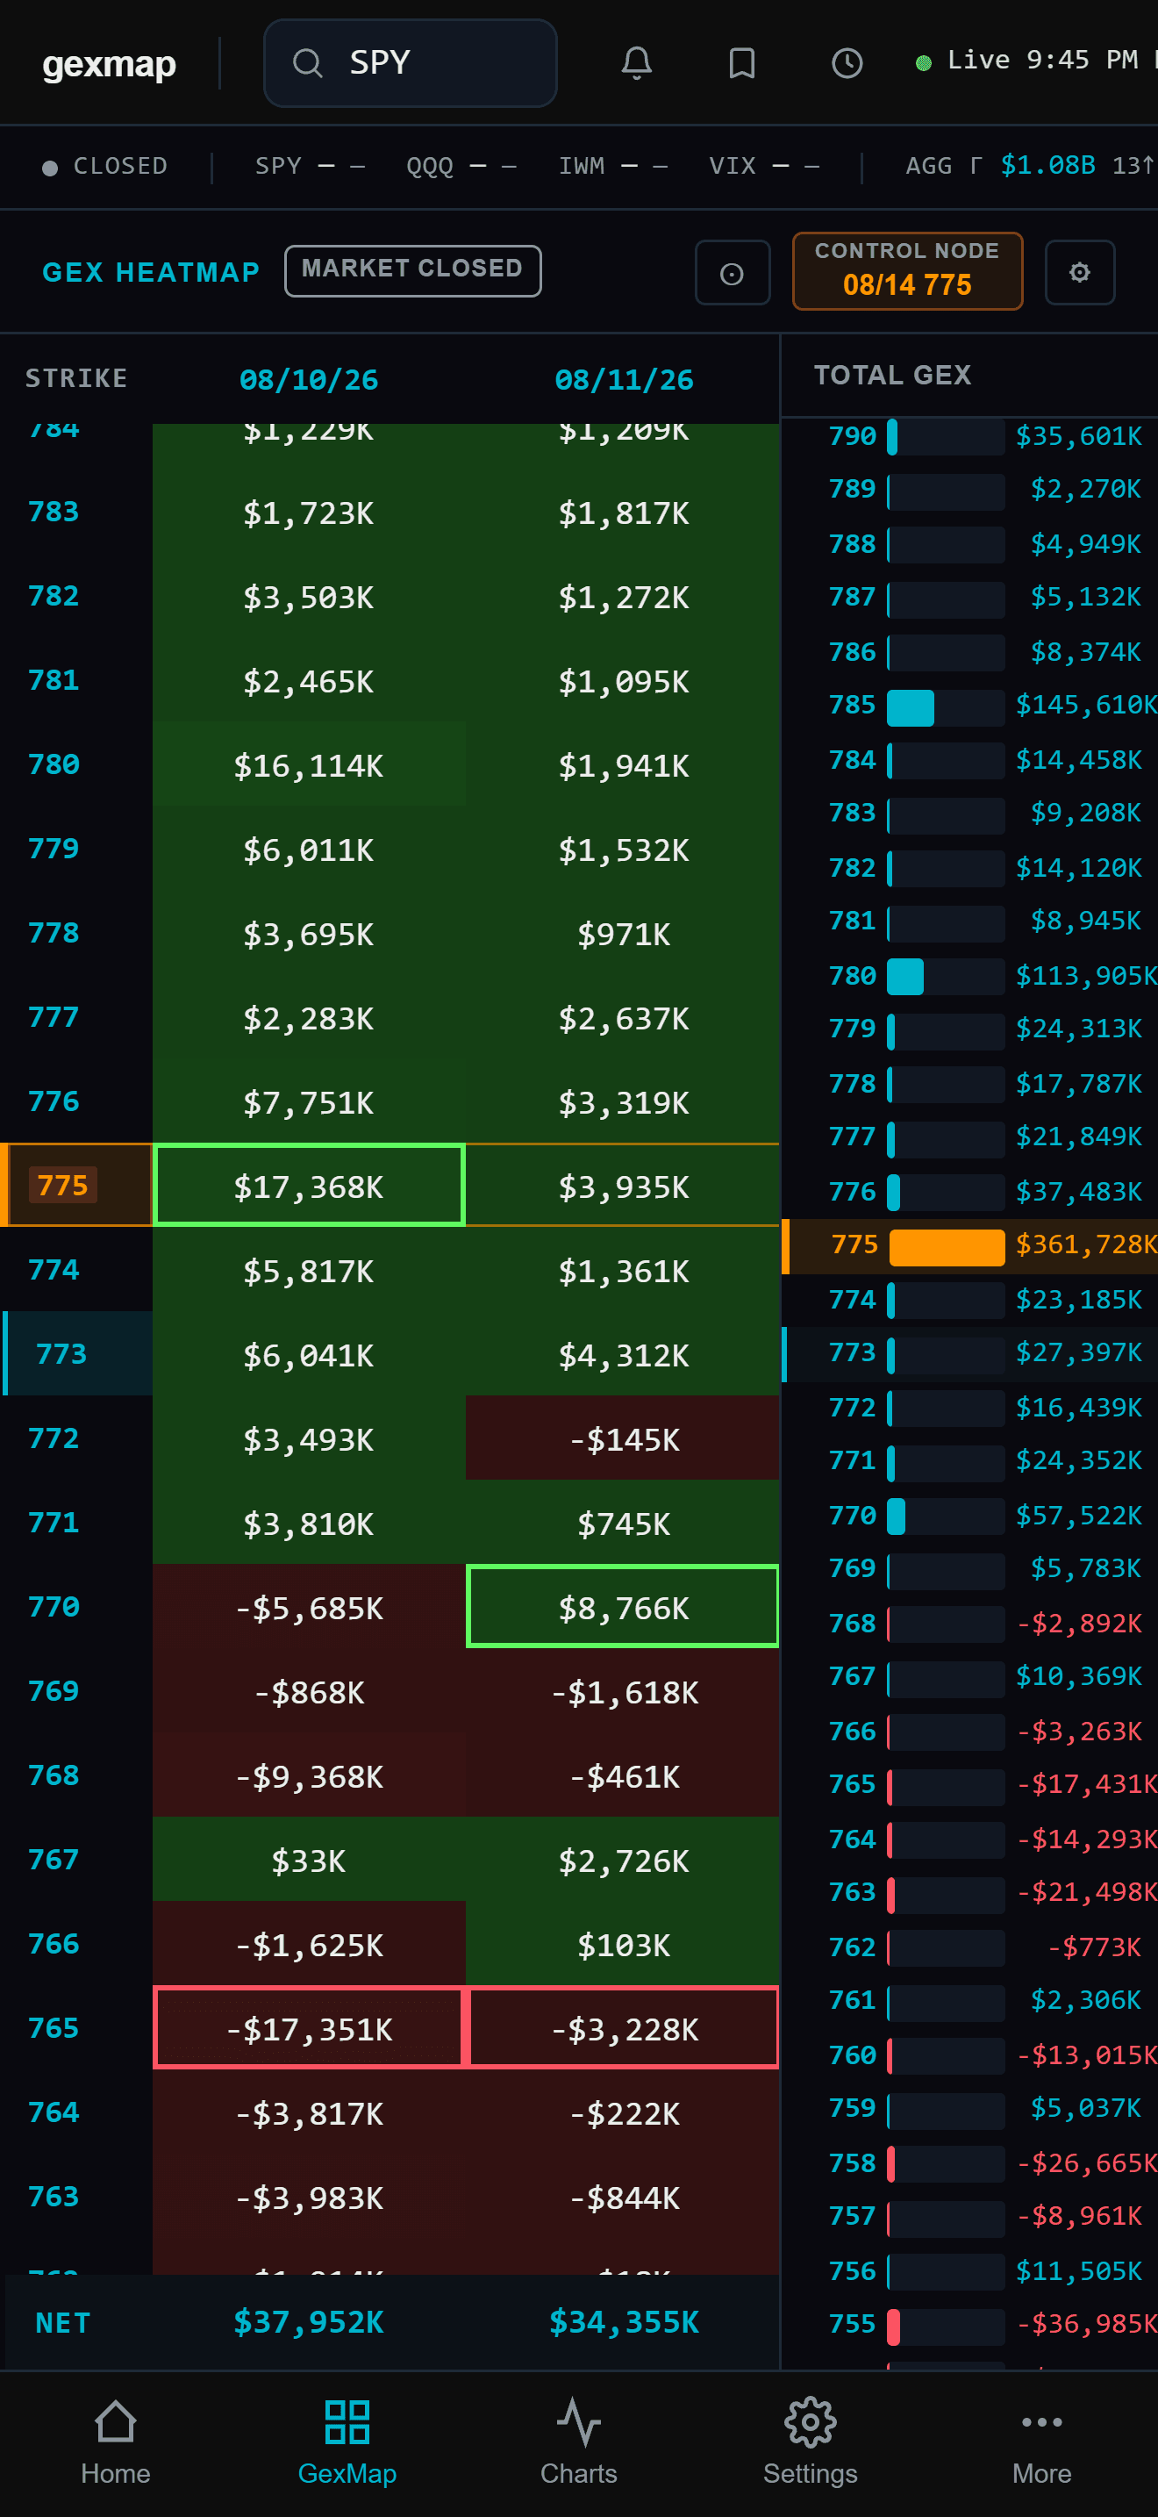Click the $971K cell at strike 778
This screenshot has width=1158, height=2517.
click(623, 934)
